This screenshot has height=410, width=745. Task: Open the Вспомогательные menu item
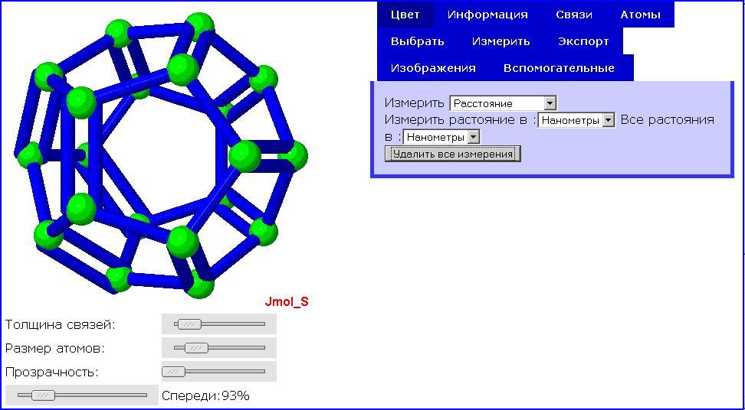[x=559, y=68]
